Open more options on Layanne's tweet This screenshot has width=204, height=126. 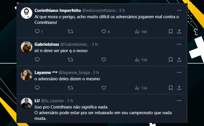(x=179, y=72)
